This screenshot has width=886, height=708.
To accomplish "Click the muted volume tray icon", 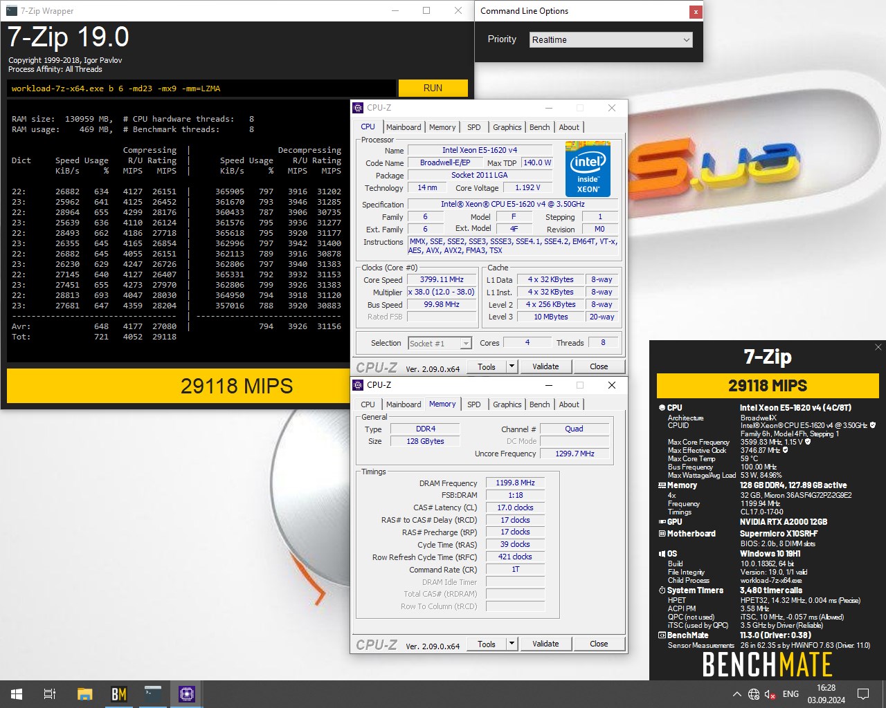I will 770,694.
